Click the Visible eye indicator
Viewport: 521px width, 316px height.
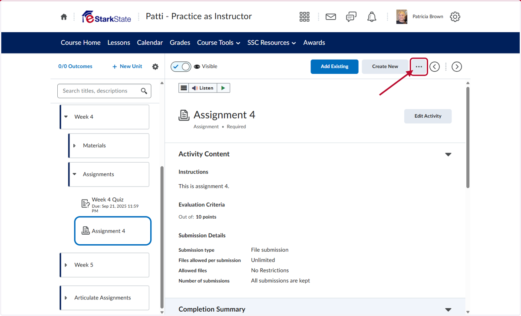197,67
